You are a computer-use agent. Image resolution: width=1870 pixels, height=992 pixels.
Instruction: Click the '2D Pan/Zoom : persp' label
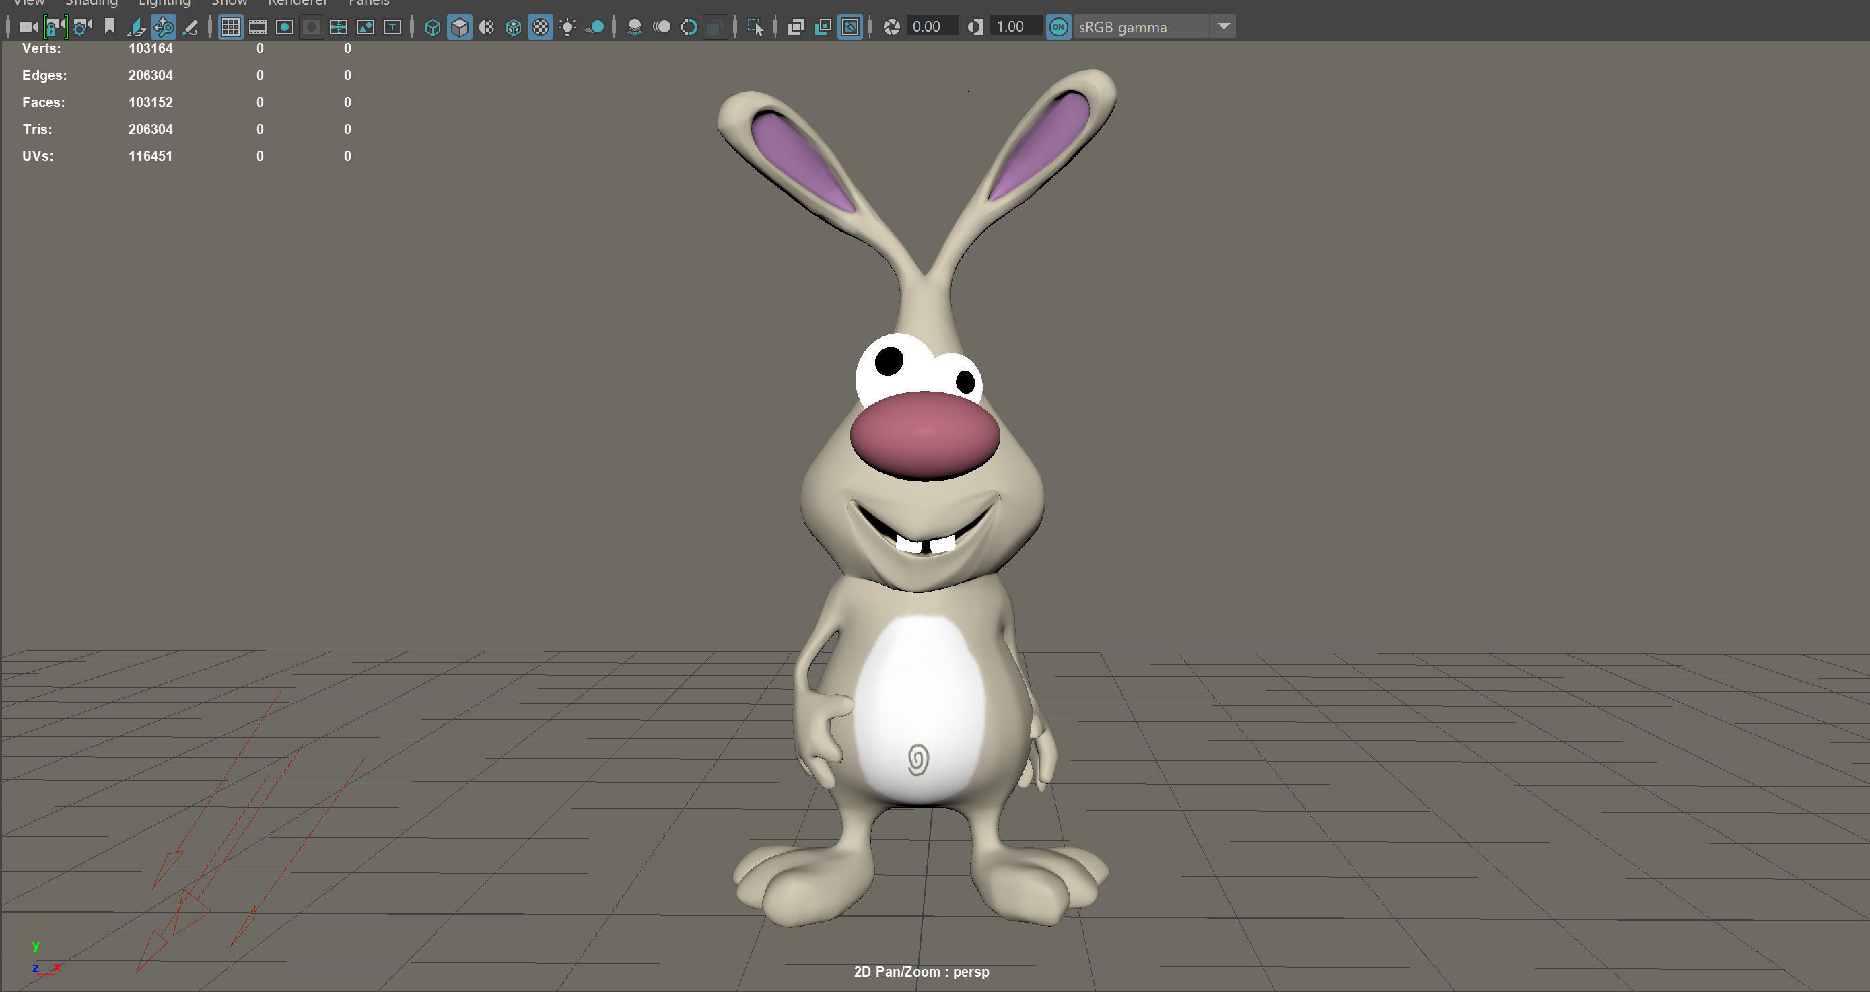(922, 972)
